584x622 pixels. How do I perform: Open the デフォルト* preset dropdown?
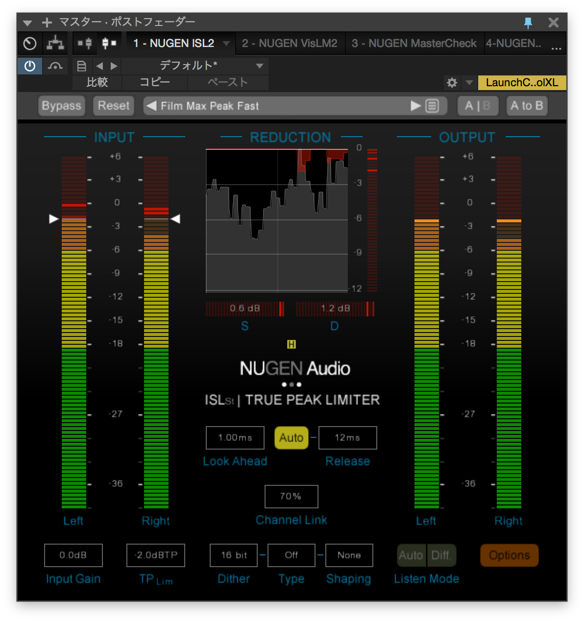coord(195,66)
